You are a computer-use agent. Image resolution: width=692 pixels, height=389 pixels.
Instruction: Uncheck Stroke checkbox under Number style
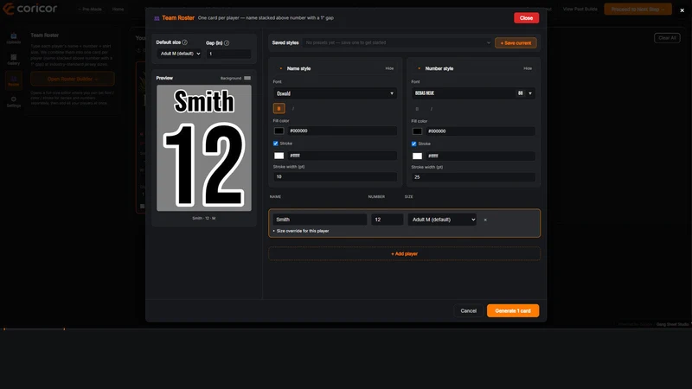(x=413, y=143)
